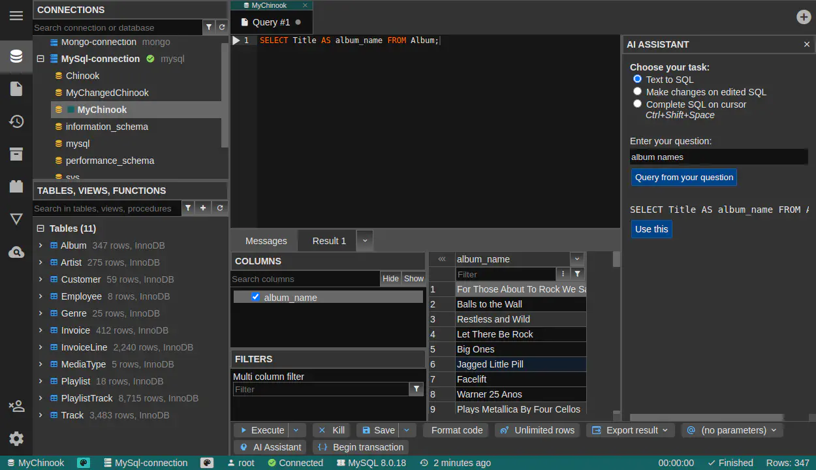Click the Show columns button
The height and width of the screenshot is (470, 816).
414,279
